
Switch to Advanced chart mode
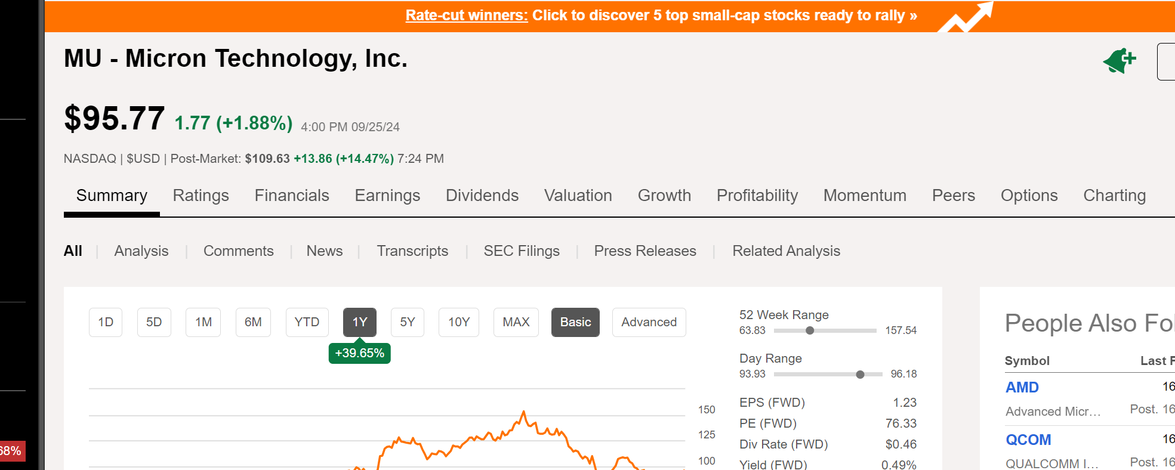coord(649,322)
